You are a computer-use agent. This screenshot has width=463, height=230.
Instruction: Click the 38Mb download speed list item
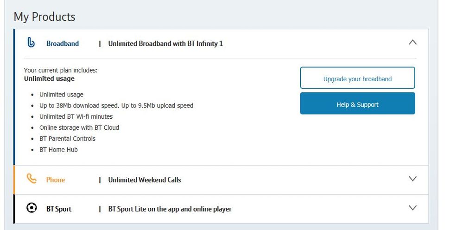coord(116,106)
